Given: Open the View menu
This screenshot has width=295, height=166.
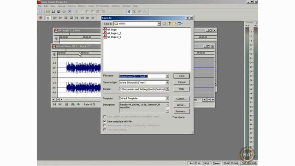Looking at the screenshot, I should (x=53, y=6).
